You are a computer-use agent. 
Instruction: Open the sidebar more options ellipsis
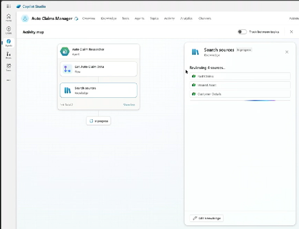(x=8, y=80)
